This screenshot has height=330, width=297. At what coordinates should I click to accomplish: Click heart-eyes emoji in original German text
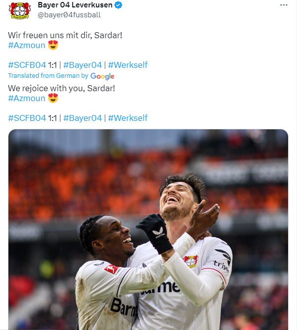(x=53, y=45)
